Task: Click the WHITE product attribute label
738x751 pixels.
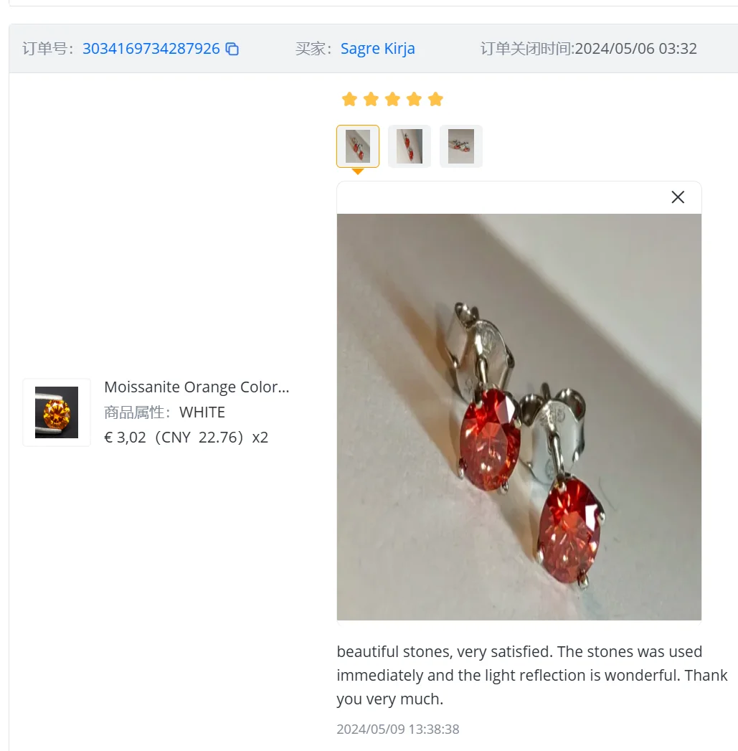Action: click(202, 412)
